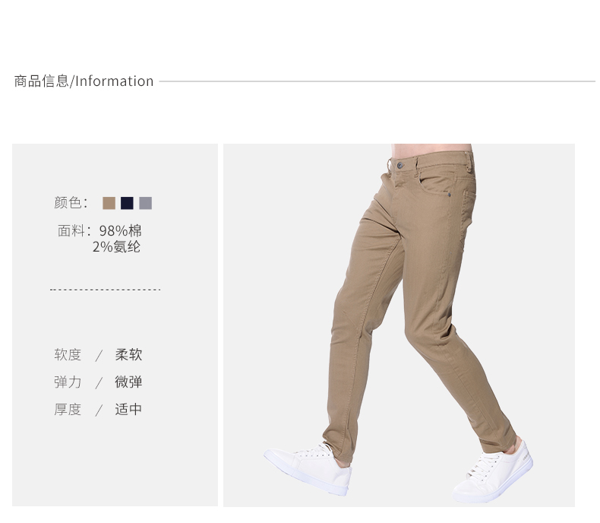Screen dimensions: 600x523
Task: Click the 98%棉 fabric text
Action: pos(121,231)
